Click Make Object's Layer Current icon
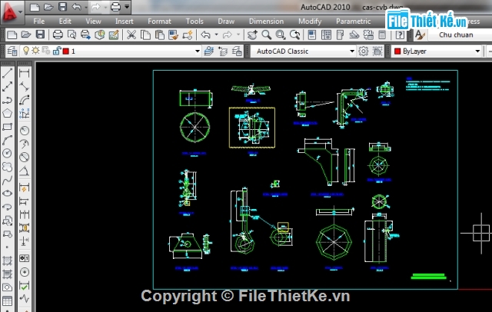The image size is (492, 312). (x=208, y=51)
